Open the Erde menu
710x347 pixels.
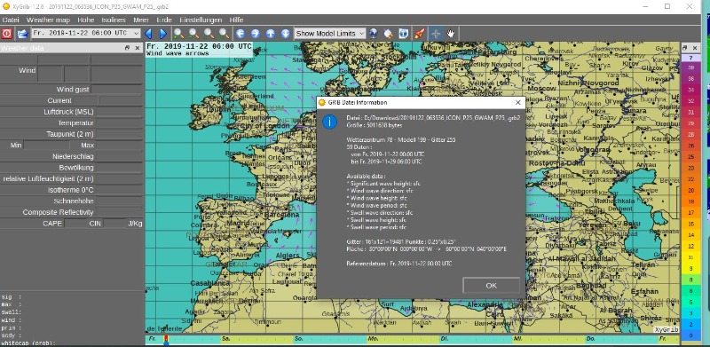[164, 20]
